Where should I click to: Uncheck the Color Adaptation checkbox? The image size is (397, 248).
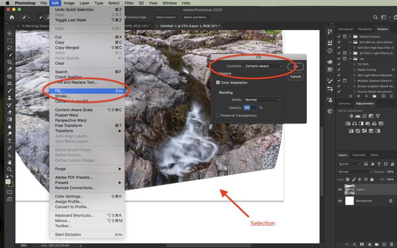[x=218, y=83]
